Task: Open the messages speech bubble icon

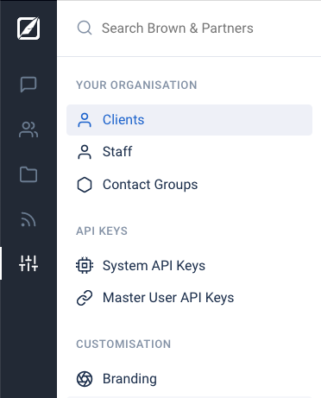Action: 28,85
